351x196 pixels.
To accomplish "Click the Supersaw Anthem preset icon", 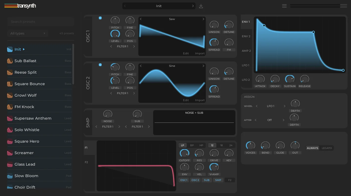I will [x=10, y=118].
